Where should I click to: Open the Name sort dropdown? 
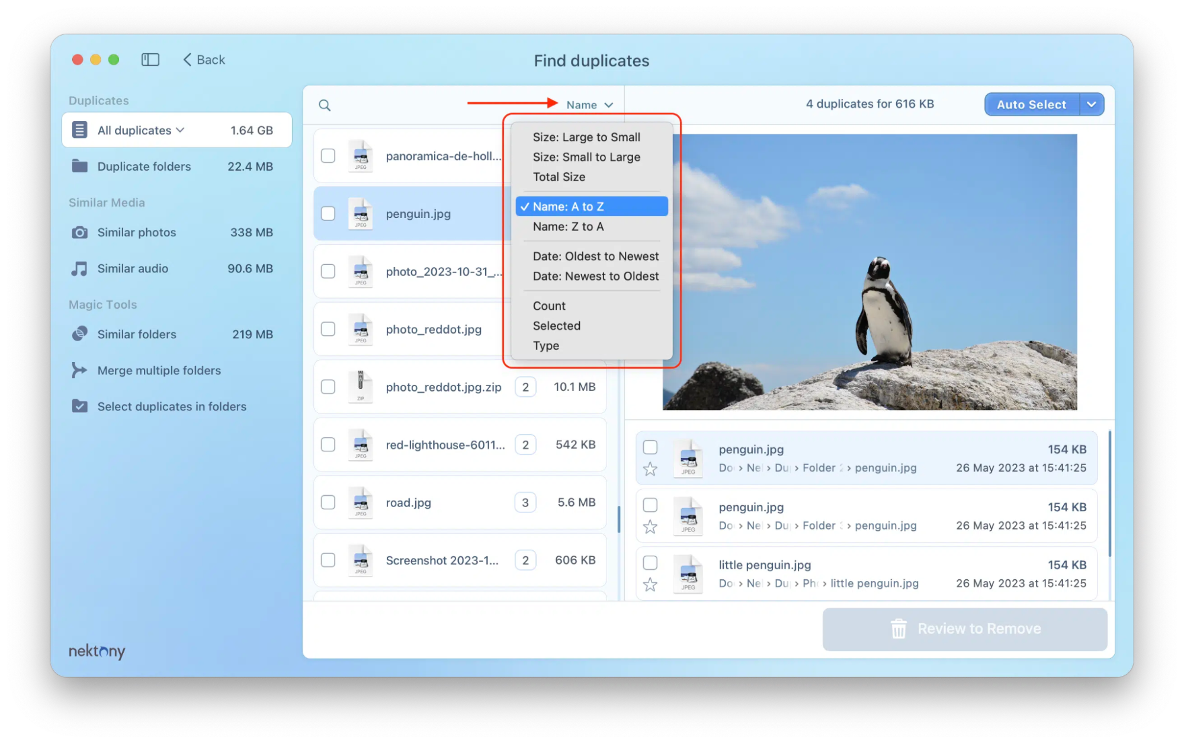(588, 104)
